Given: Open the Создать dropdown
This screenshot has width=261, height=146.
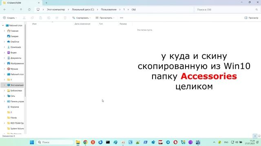Looking at the screenshot, I should (x=10, y=18).
